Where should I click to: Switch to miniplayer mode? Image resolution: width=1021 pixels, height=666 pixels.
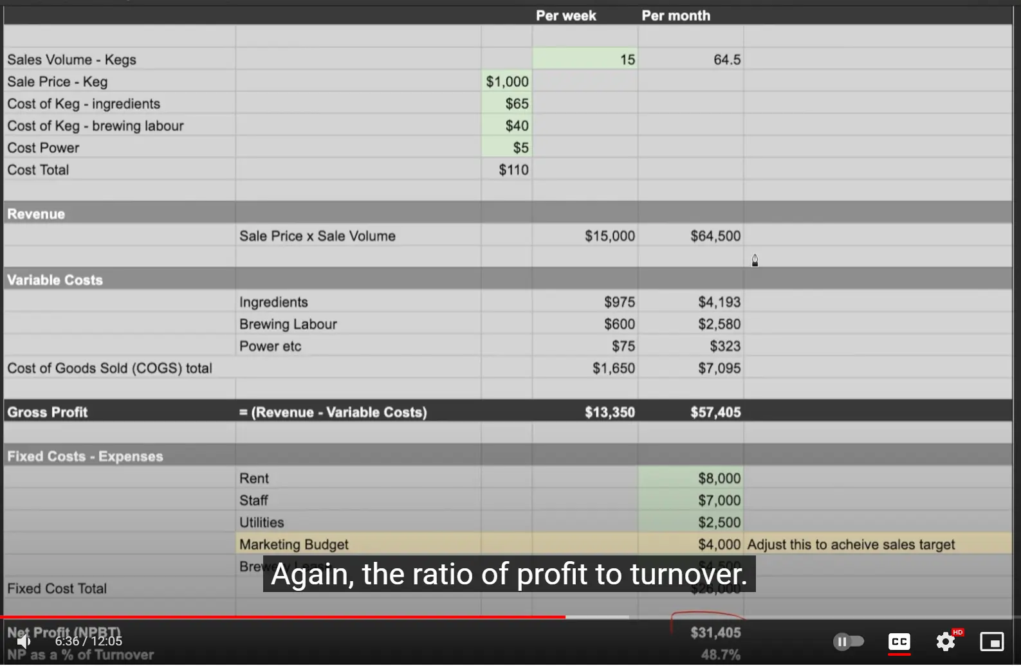tap(991, 642)
